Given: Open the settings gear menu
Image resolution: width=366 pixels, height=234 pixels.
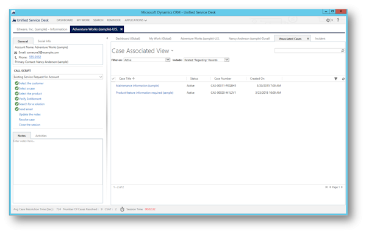Looking at the screenshot, I should (328, 20).
